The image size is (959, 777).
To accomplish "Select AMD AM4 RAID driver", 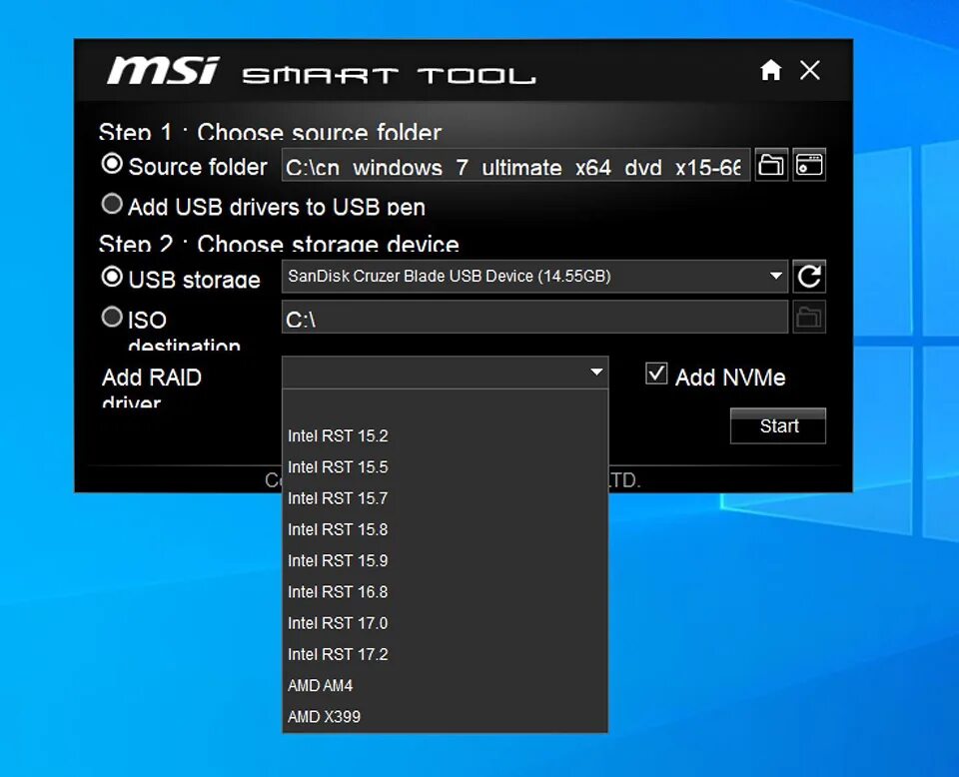I will click(320, 685).
